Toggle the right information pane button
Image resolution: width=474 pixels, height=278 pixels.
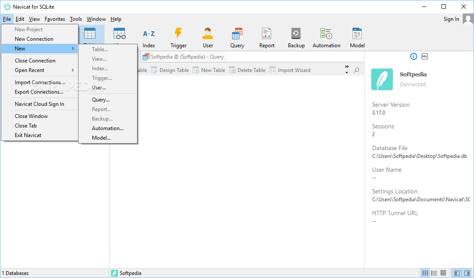[467, 273]
